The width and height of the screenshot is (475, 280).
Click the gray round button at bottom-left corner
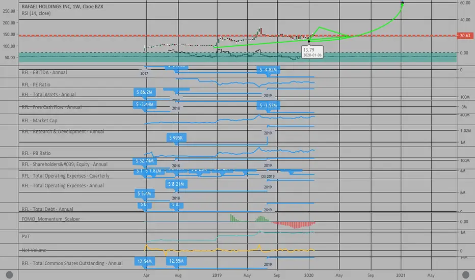pyautogui.click(x=9, y=274)
